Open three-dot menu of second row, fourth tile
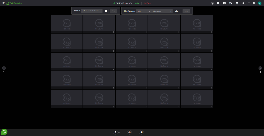The height and width of the screenshot is (136, 264). 179,51
